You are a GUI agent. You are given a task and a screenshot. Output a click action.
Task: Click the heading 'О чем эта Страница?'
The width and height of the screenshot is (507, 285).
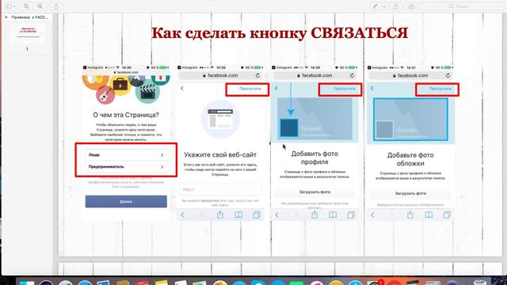point(126,115)
